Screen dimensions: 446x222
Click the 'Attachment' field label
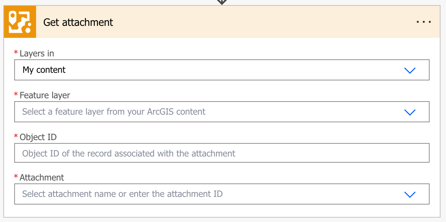click(x=42, y=178)
